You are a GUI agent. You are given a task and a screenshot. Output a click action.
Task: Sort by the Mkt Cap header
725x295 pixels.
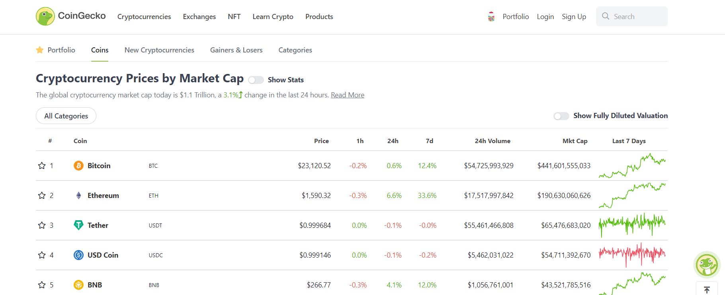click(575, 141)
